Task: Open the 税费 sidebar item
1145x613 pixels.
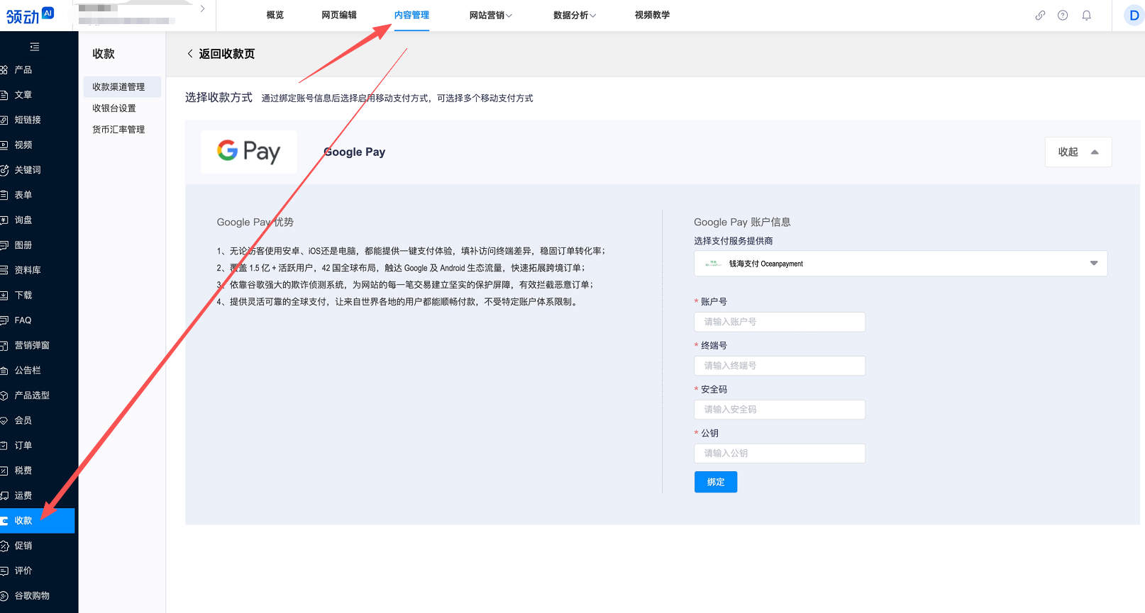Action: pos(23,471)
